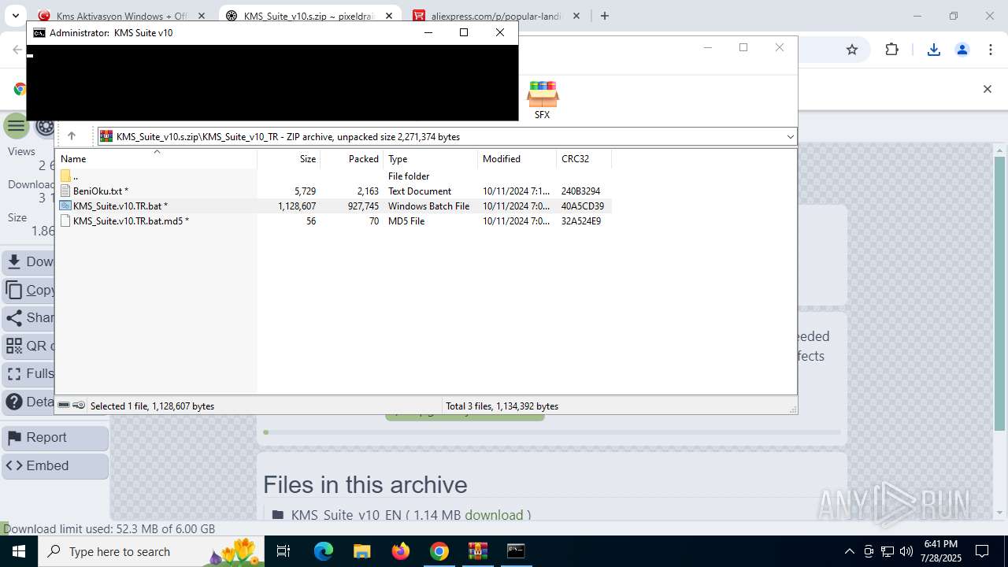Dismiss the Chrome notification bar
The image size is (1008, 567).
pyautogui.click(x=987, y=89)
